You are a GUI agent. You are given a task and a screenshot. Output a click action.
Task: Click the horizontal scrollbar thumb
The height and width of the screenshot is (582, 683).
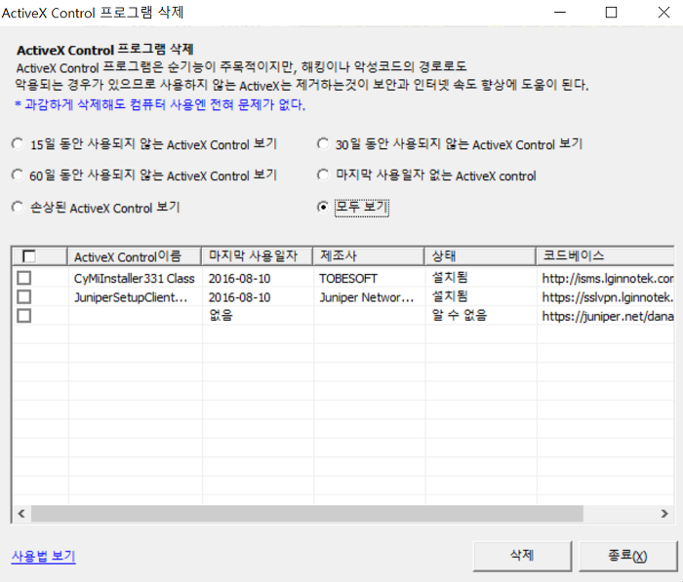307,514
